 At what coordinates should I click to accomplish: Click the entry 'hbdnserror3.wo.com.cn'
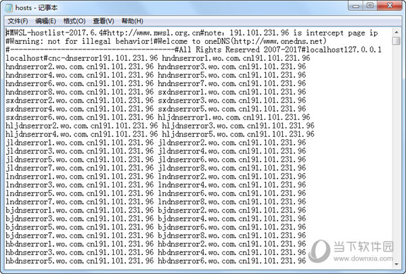click(50, 252)
